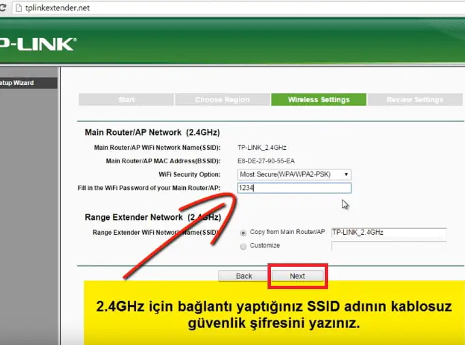Image resolution: width=465 pixels, height=345 pixels.
Task: Click the page icon in the address bar
Action: 18,8
